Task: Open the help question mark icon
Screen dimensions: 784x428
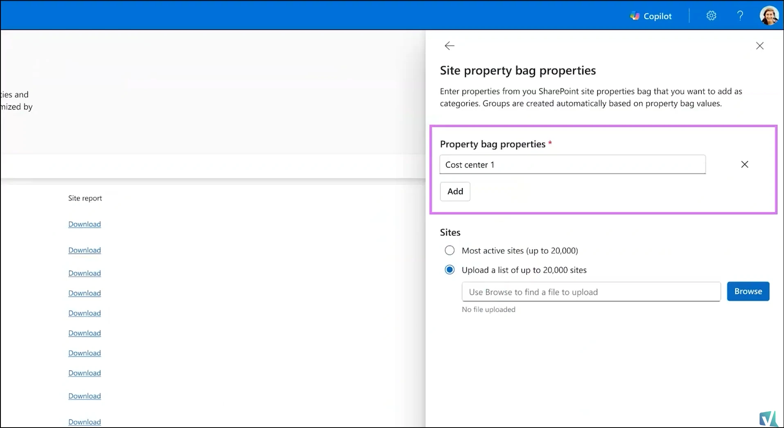Action: pos(740,16)
